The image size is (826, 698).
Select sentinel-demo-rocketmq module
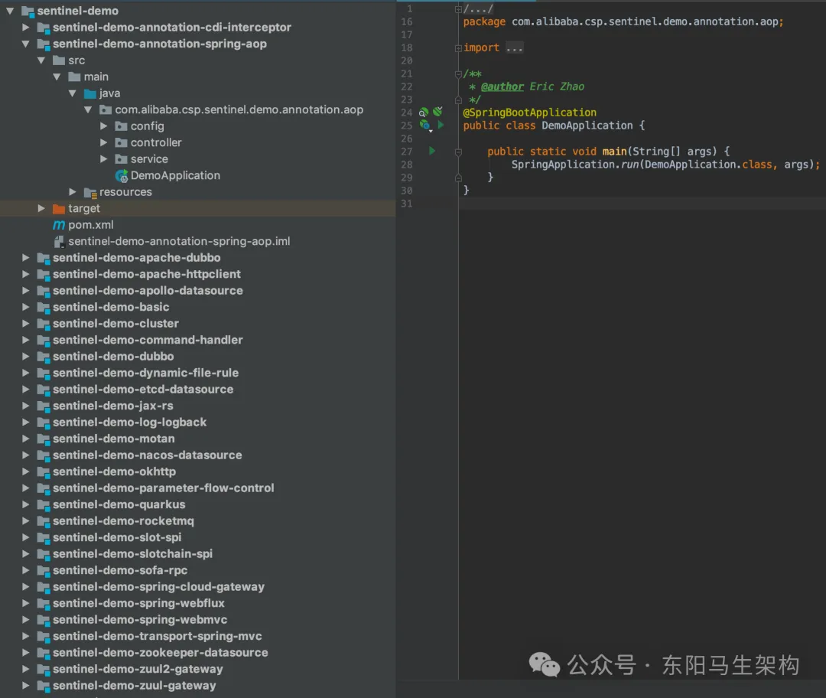click(x=123, y=521)
